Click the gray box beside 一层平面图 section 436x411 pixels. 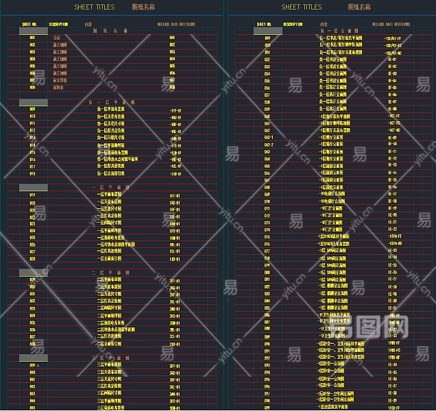coord(33,187)
